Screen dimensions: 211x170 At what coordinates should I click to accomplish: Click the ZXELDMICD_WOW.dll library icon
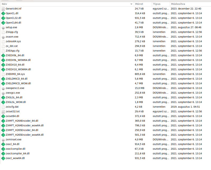coord(3,83)
